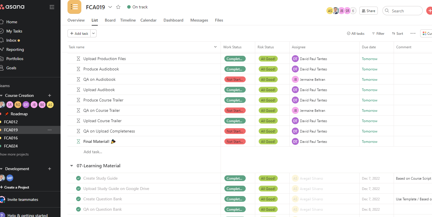Screen dimensions: 432x217
Task: Open the FCA019 project title dropdown
Action: pyautogui.click(x=110, y=7)
